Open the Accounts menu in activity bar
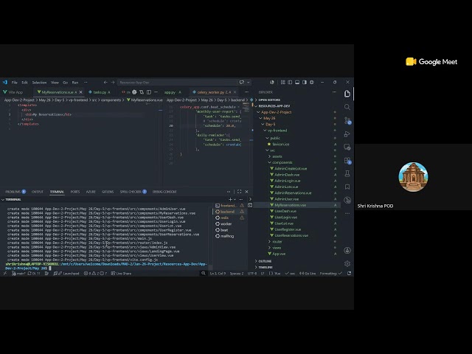The height and width of the screenshot is (354, 472). [347, 251]
